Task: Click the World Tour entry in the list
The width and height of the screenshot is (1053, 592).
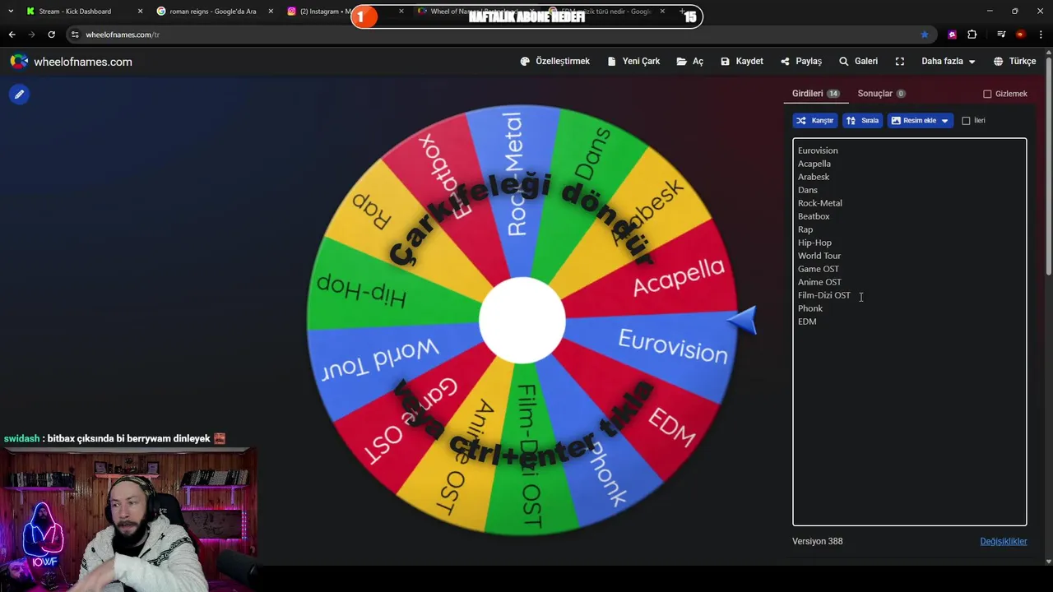Action: [x=819, y=256]
